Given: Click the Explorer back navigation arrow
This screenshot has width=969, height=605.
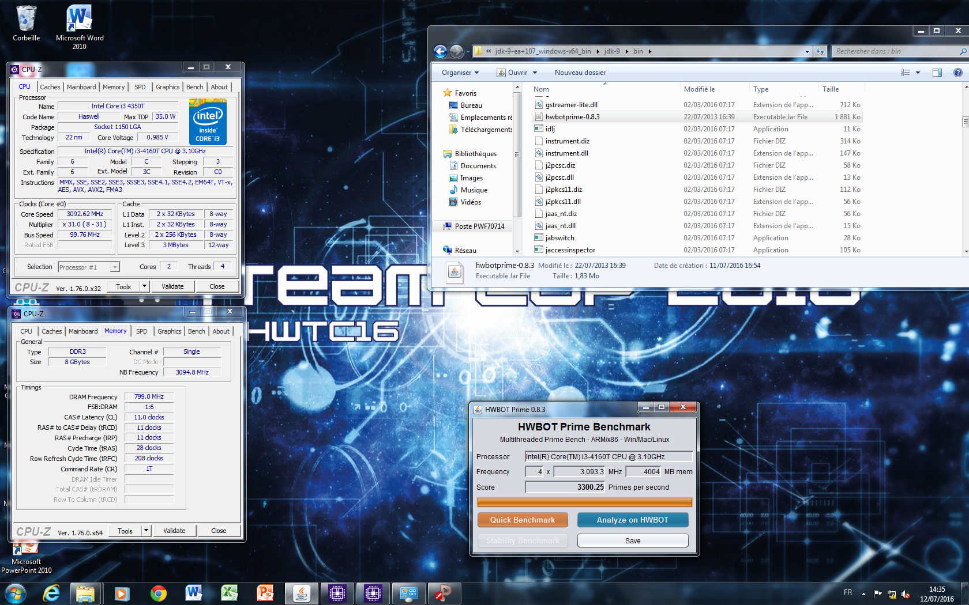Looking at the screenshot, I should (x=440, y=51).
